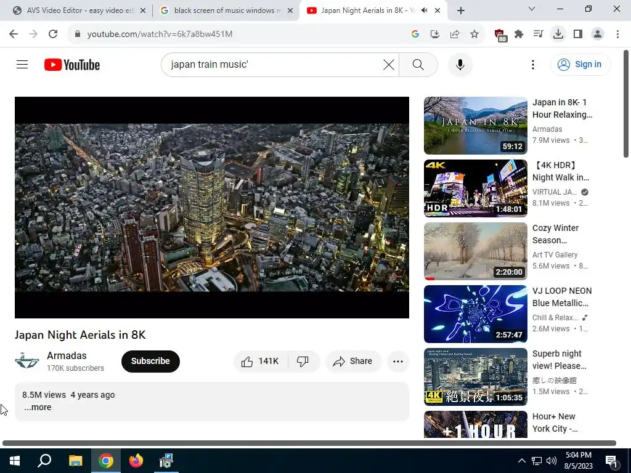Launch Firefox from taskbar
Screen dimensions: 631x473
[136, 461]
